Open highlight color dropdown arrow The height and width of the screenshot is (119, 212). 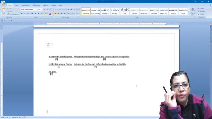click(x=48, y=14)
